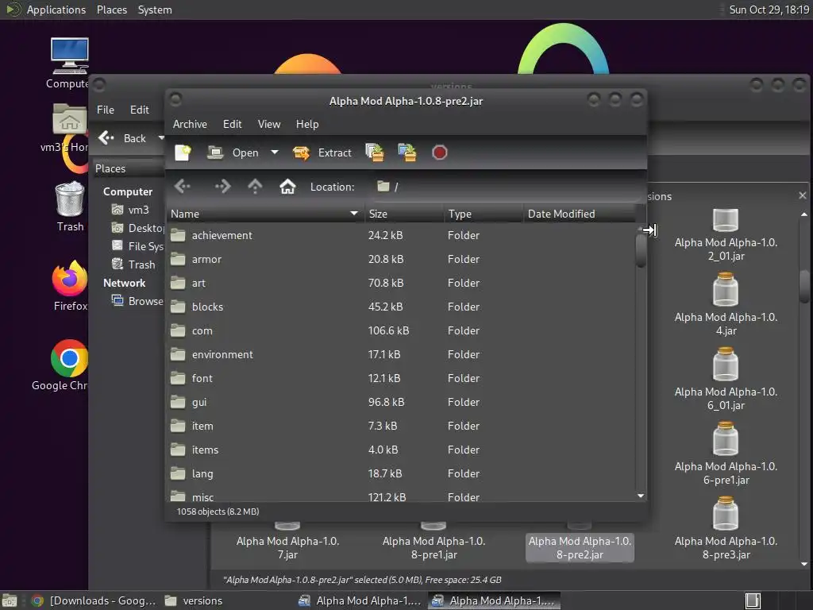Click the Add folder to archive icon
The width and height of the screenshot is (813, 610).
coord(407,152)
